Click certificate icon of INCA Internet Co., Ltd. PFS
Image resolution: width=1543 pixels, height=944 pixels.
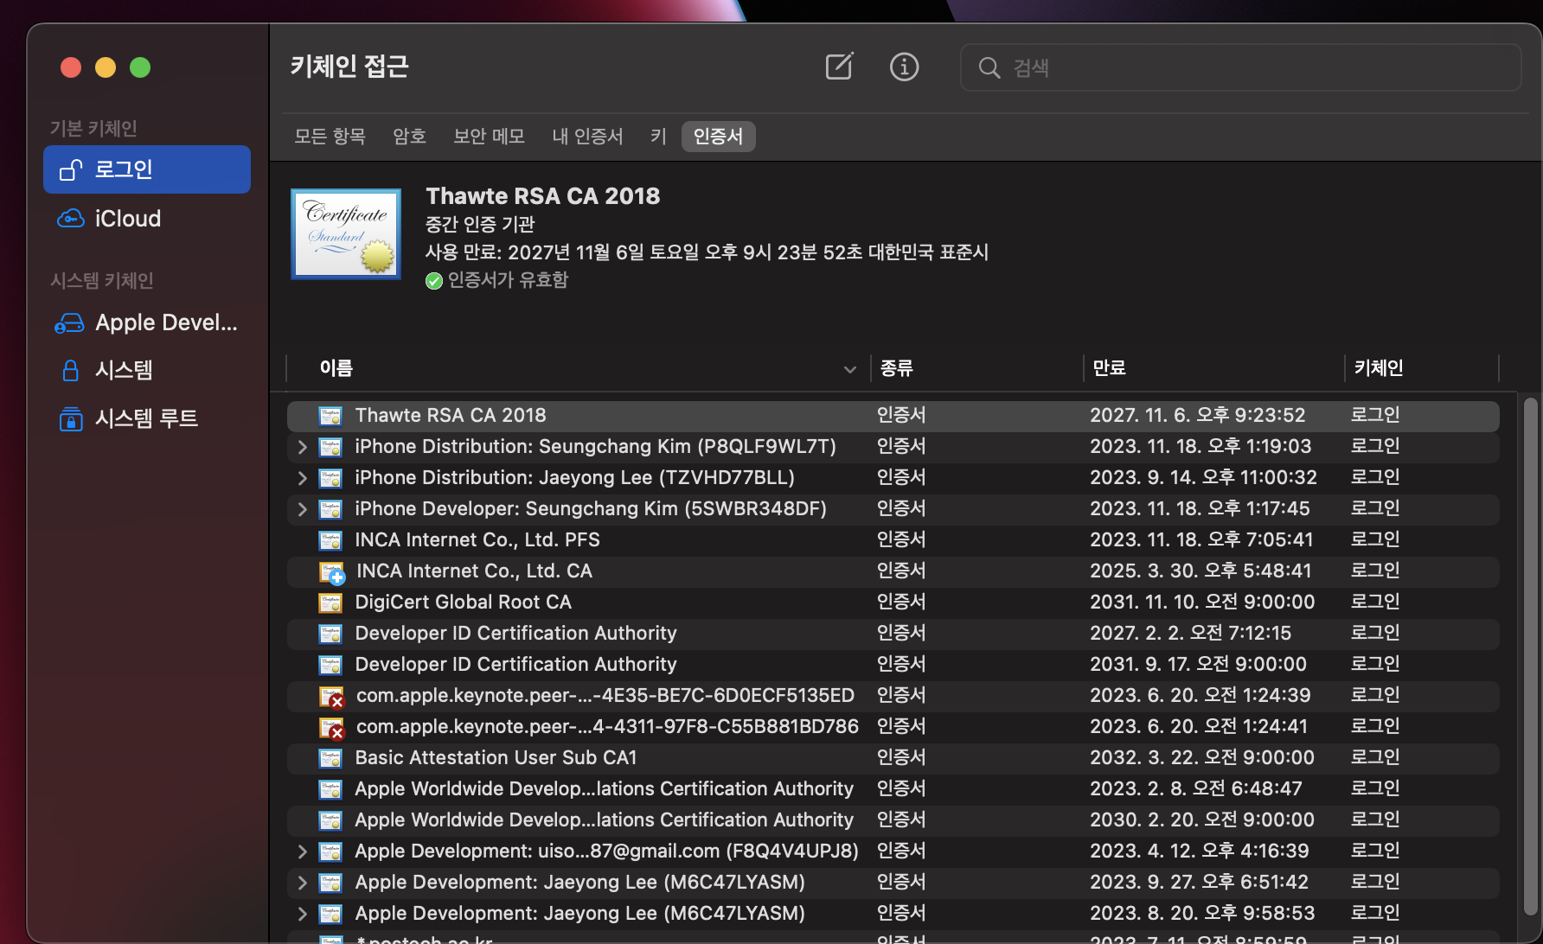point(330,540)
